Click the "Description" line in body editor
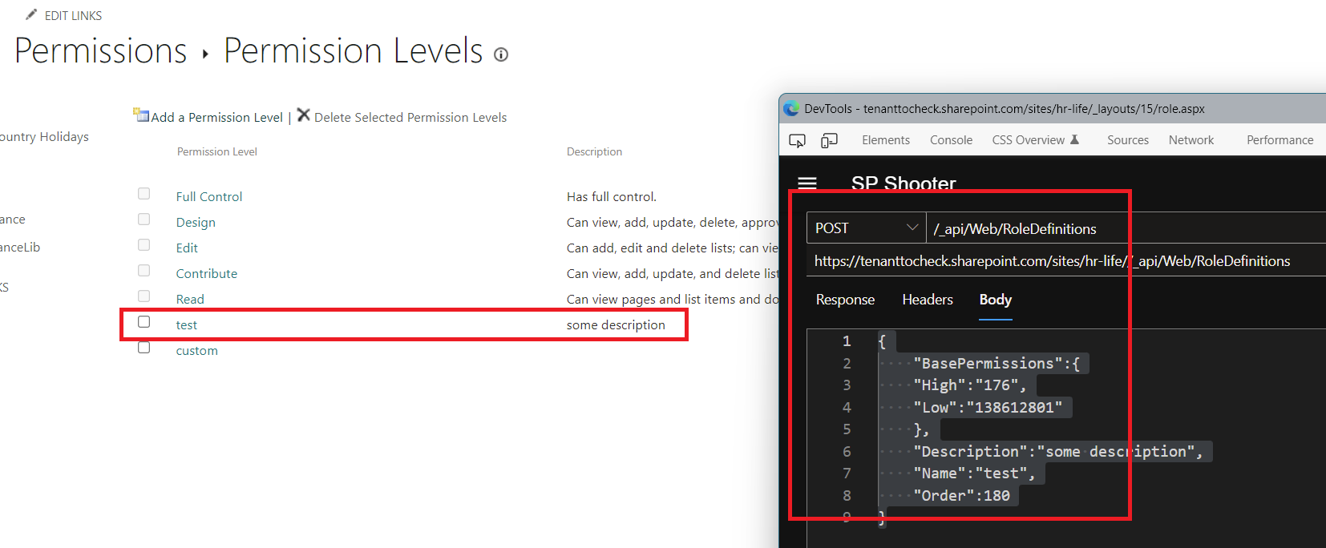The image size is (1326, 548). pyautogui.click(x=1058, y=451)
